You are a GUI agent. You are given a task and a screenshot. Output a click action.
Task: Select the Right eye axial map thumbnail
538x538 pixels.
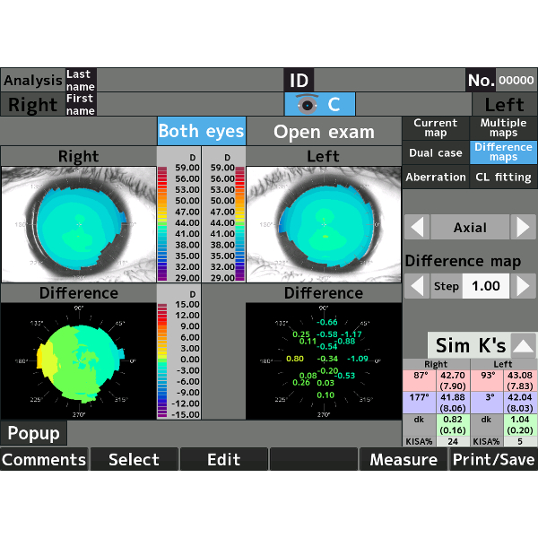(78, 224)
